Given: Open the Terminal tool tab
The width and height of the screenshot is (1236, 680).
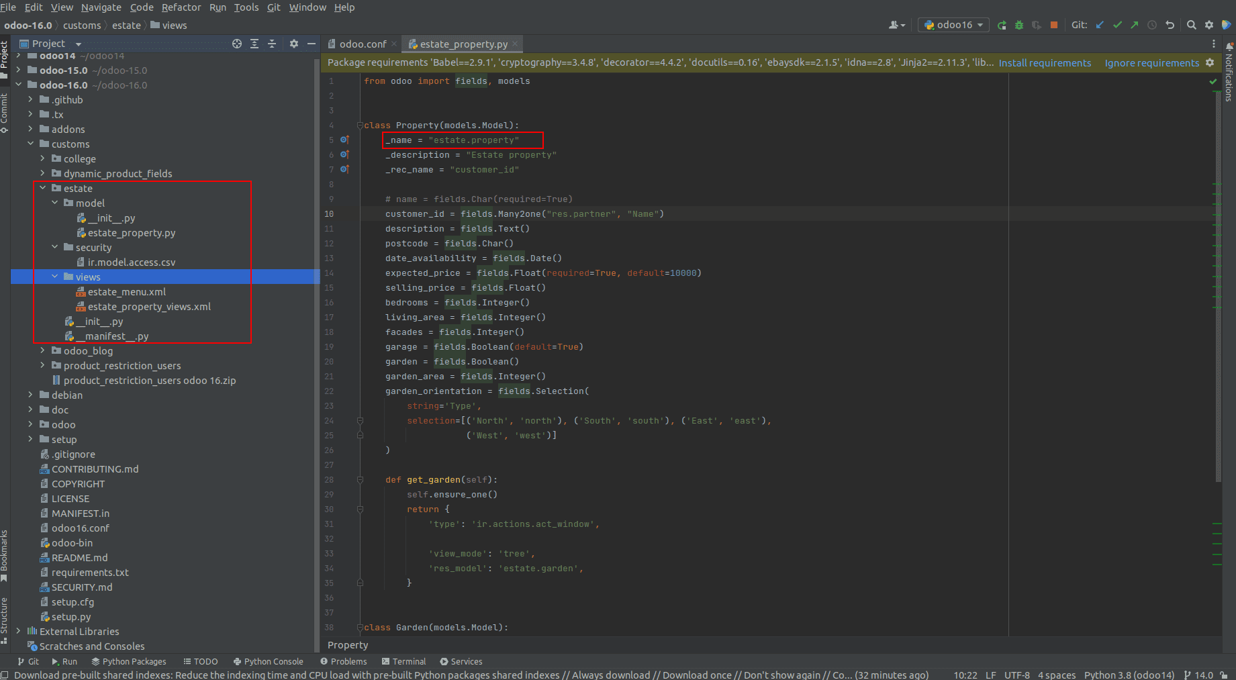Looking at the screenshot, I should [x=403, y=661].
